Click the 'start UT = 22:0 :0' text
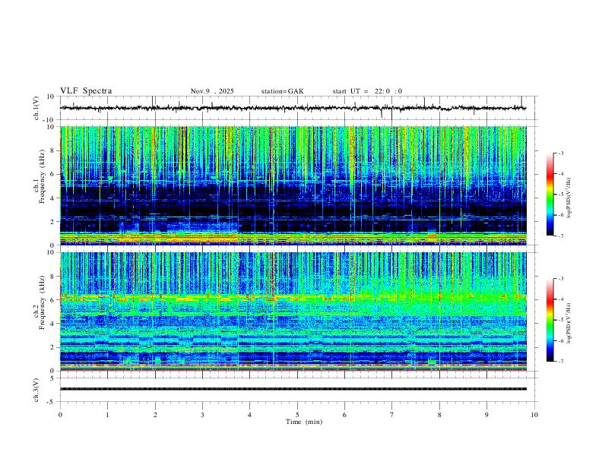This screenshot has width=602, height=465. coord(367,91)
